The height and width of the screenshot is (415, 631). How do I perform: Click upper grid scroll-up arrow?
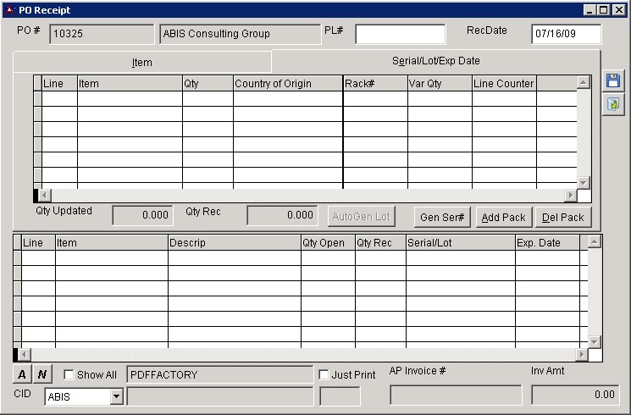point(583,82)
